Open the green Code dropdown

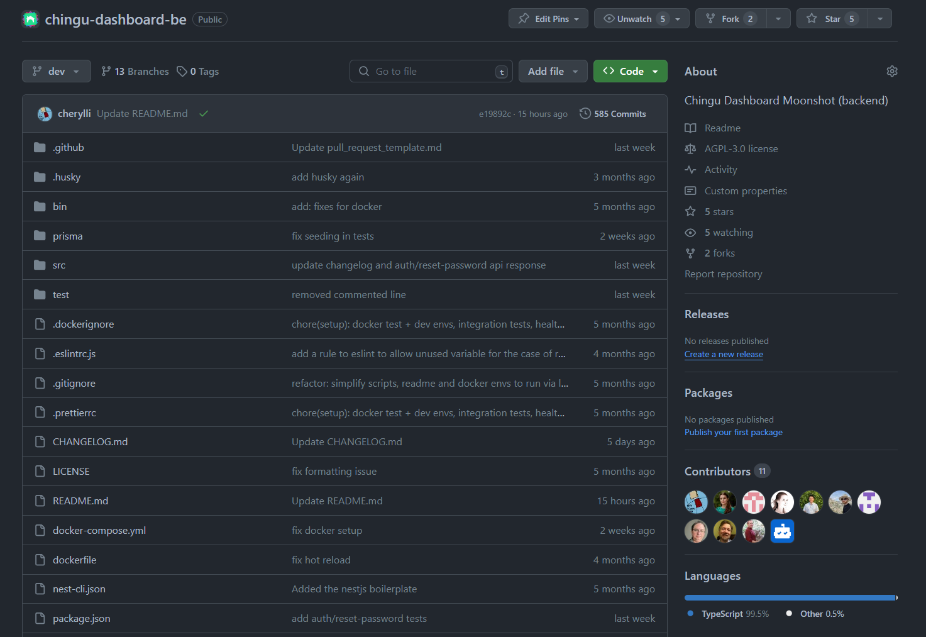coord(631,71)
